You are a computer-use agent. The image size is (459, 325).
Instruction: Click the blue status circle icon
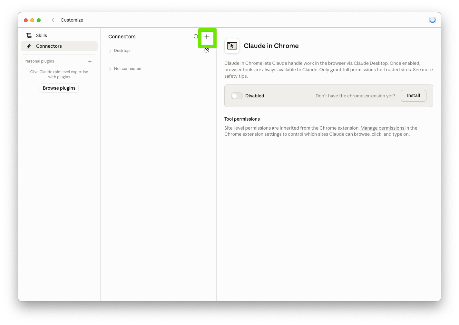point(433,20)
